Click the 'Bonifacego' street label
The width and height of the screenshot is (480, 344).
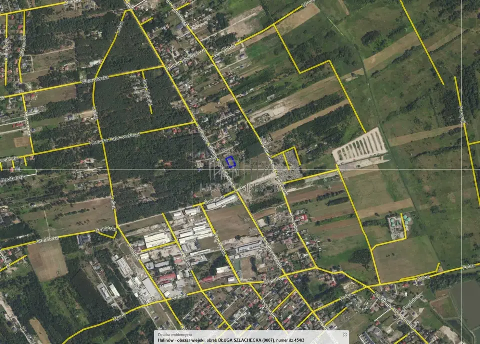[12, 179]
